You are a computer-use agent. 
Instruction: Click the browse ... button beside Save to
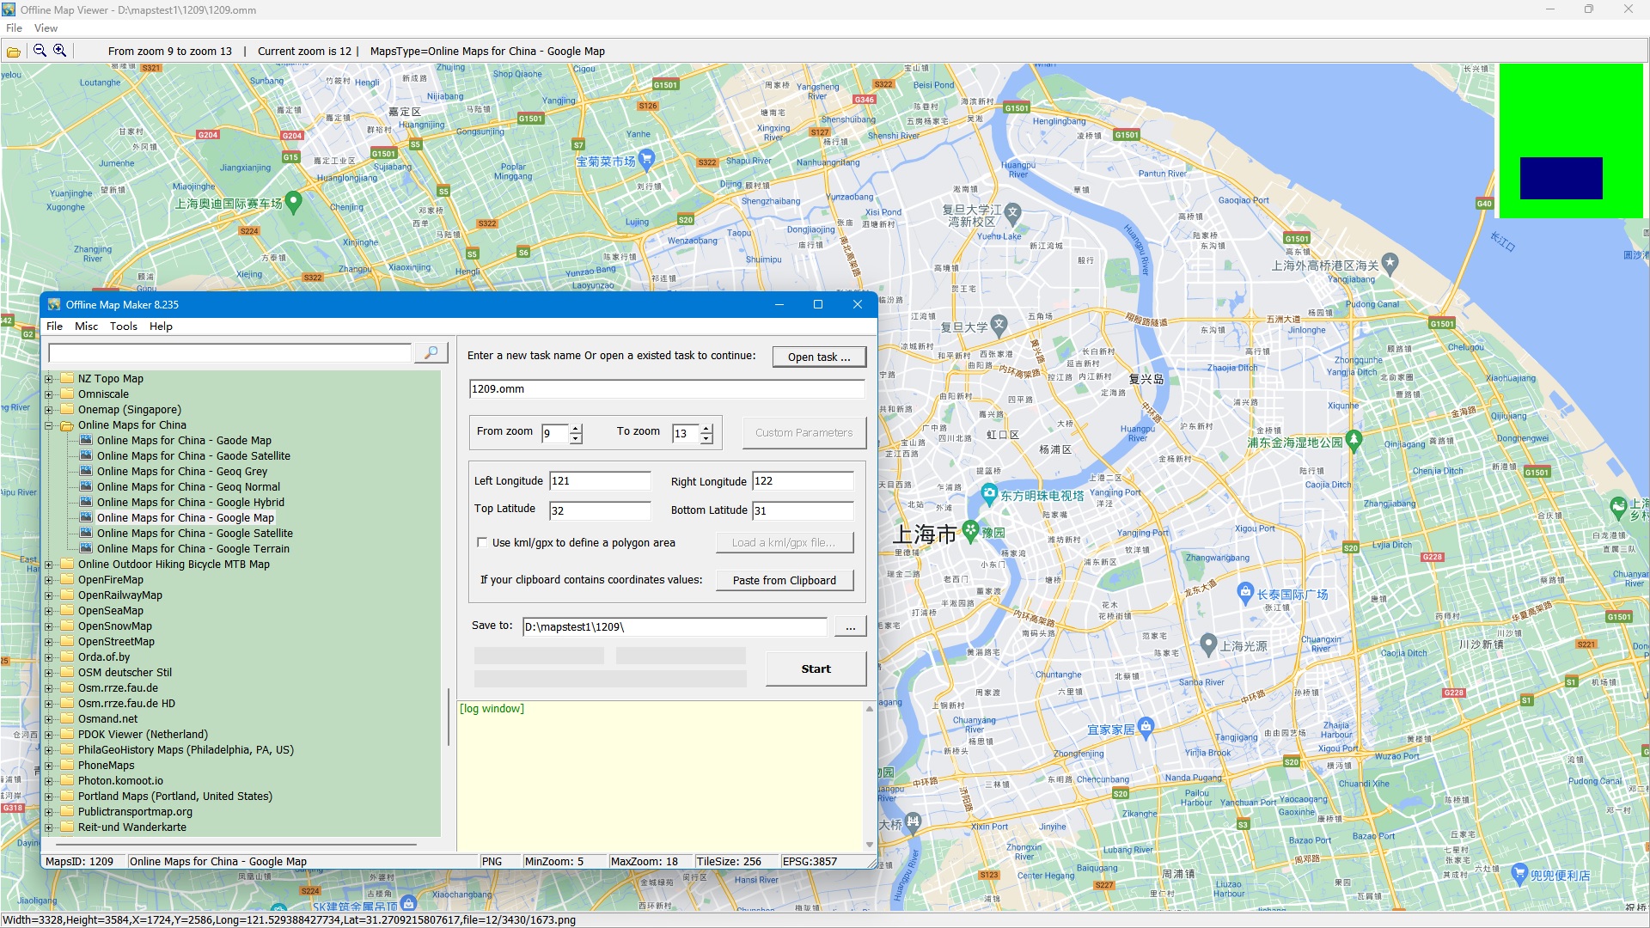pyautogui.click(x=850, y=626)
